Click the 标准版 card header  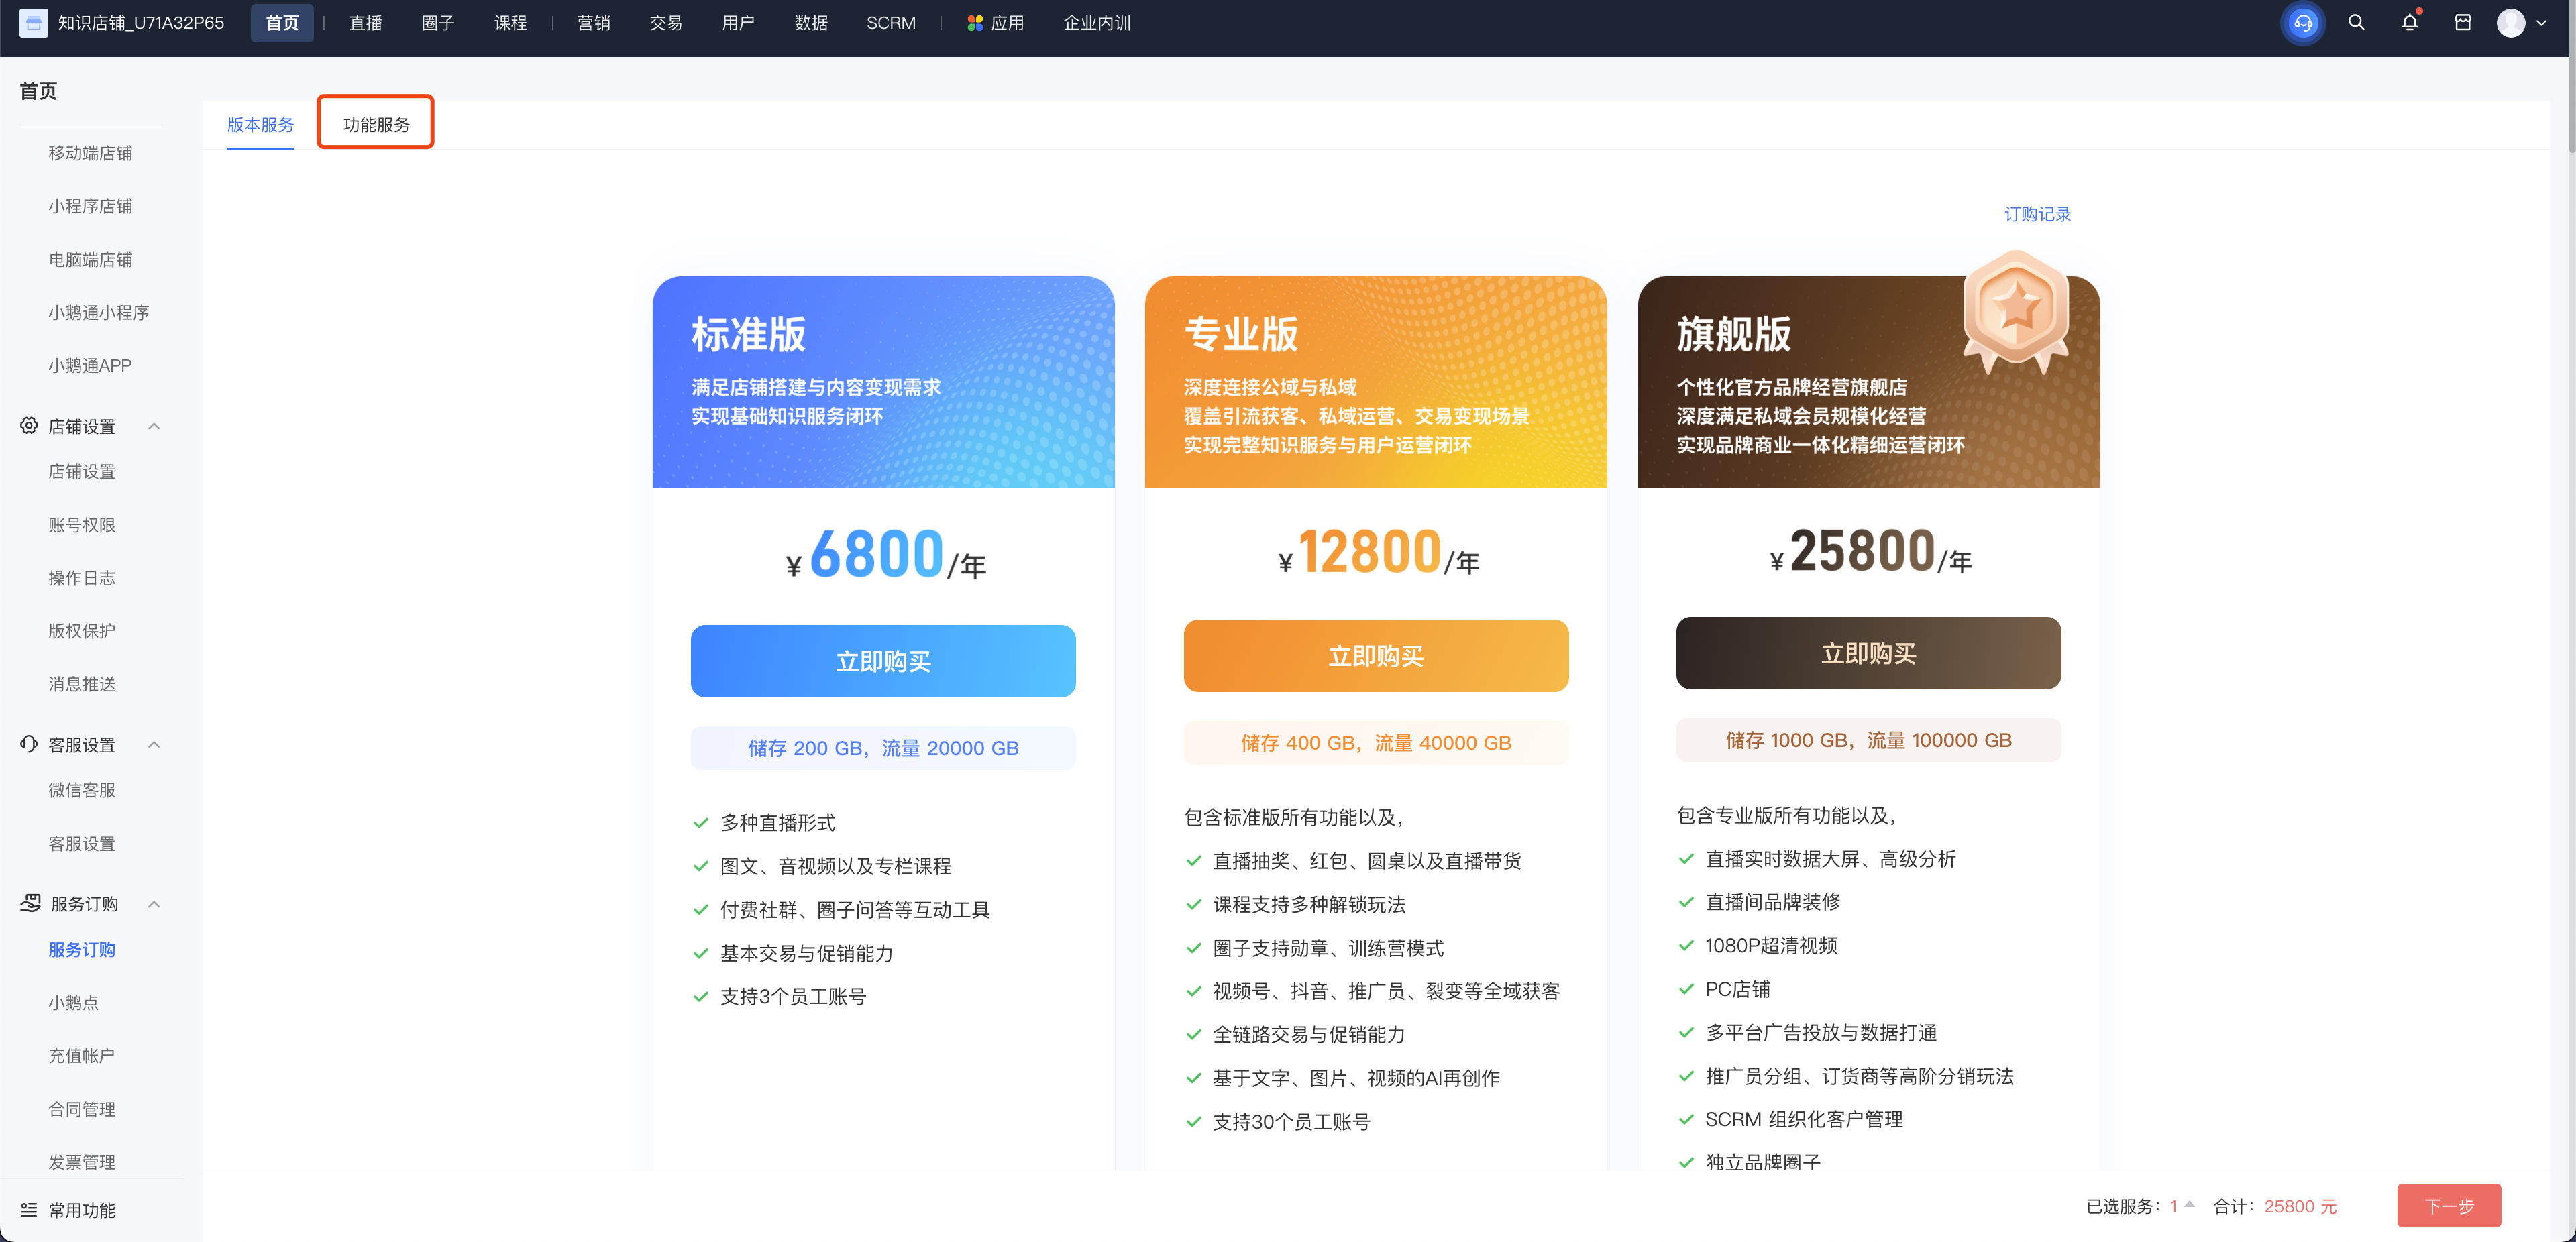(x=883, y=382)
